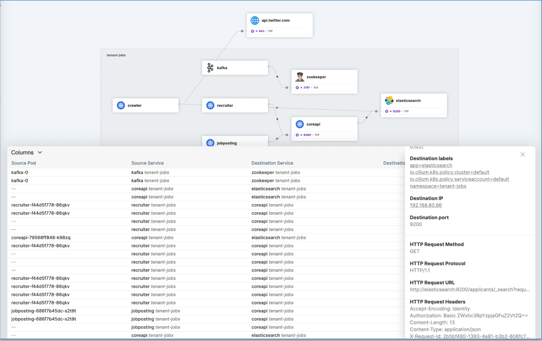Click destination IP 192.168.60.86 link
Image resolution: width=542 pixels, height=341 pixels.
click(x=426, y=205)
